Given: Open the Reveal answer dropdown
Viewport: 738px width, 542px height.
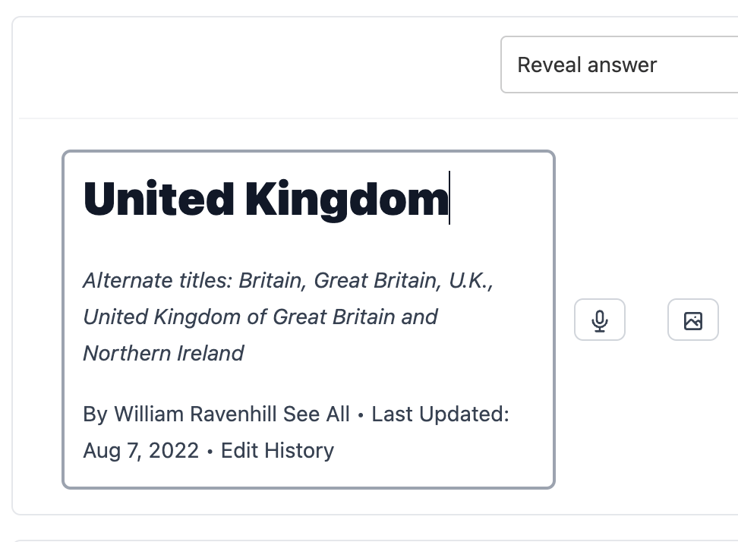Looking at the screenshot, I should (x=619, y=65).
